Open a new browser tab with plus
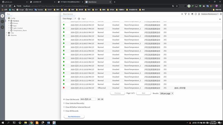The image size is (223, 125). [x=115, y=2]
